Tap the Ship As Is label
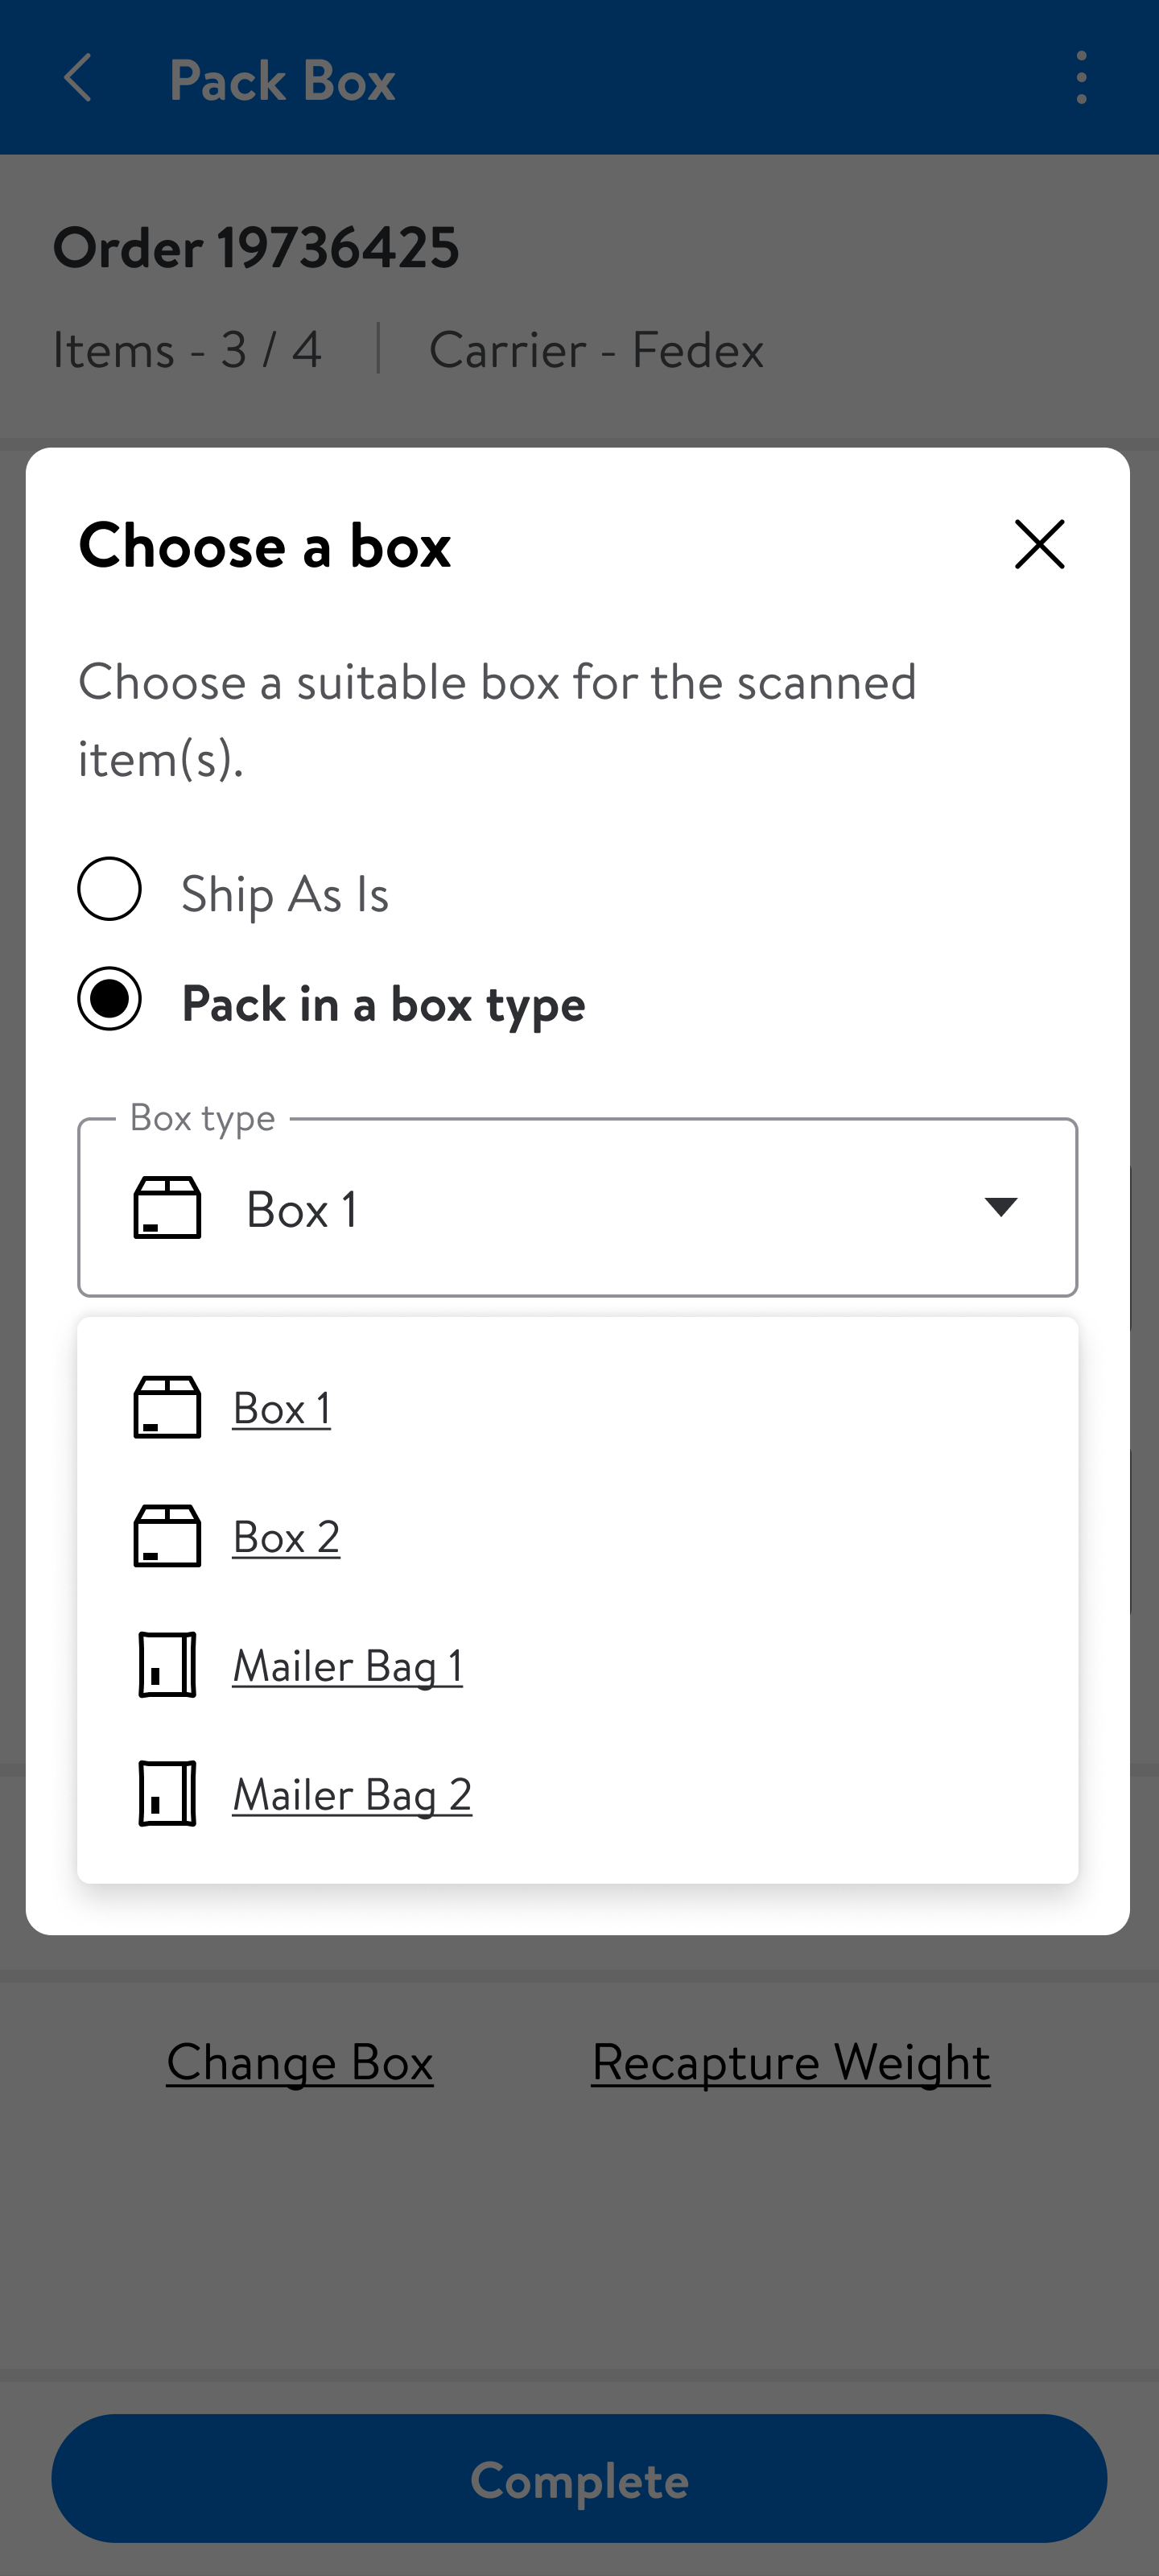Screen dimensions: 1159x2576 285,893
